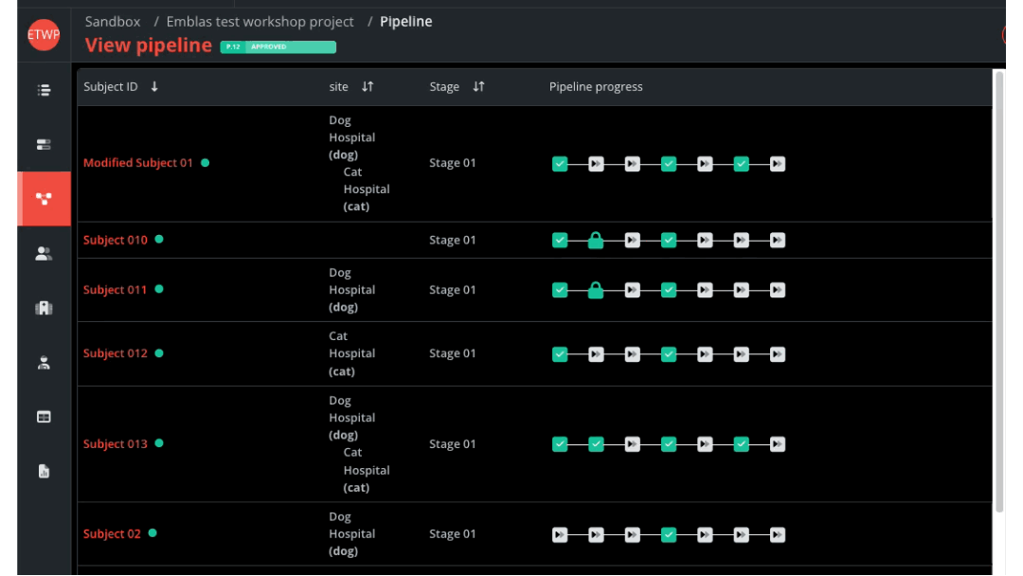1023x576 pixels.
Task: Open the Subject 012 link
Action: (116, 353)
